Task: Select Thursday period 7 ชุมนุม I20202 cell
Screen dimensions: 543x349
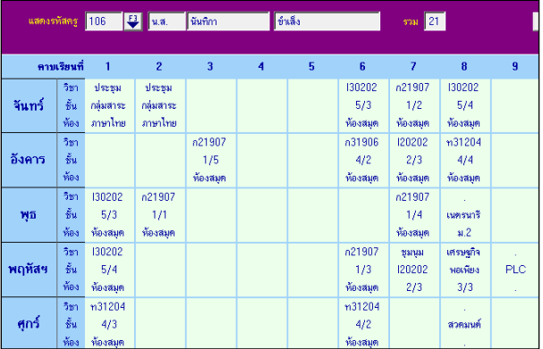Action: point(414,270)
